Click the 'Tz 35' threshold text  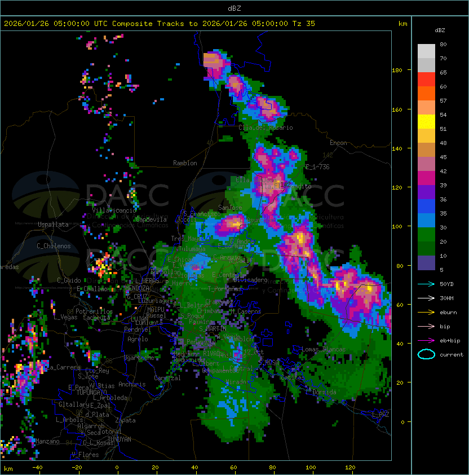click(304, 24)
